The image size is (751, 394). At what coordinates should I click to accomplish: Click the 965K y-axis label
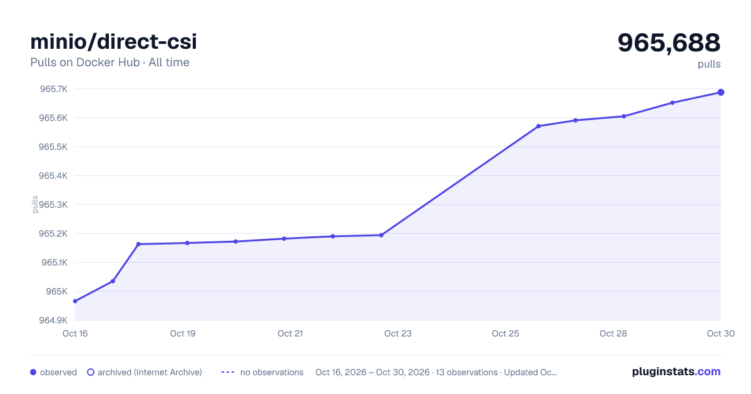57,291
